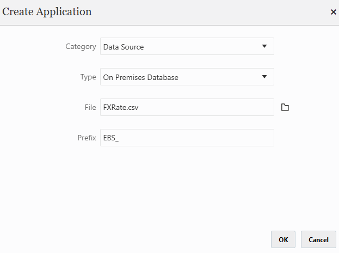Click the Type field label
Viewport: 339px width, 253px height.
pos(88,77)
